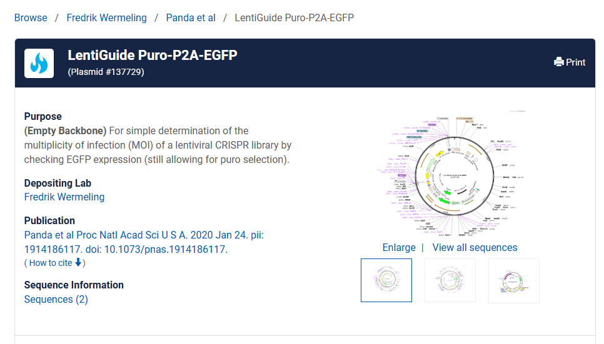Click the flame icon in the plasmid header
The image size is (604, 344).
tap(39, 63)
